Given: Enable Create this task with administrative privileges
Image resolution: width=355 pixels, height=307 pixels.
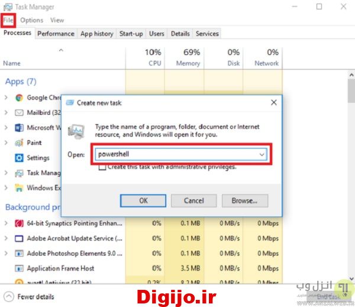Looking at the screenshot, I should 102,167.
